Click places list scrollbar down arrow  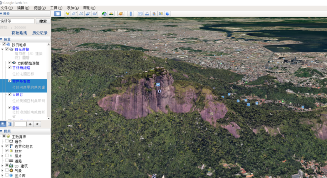pos(49,119)
